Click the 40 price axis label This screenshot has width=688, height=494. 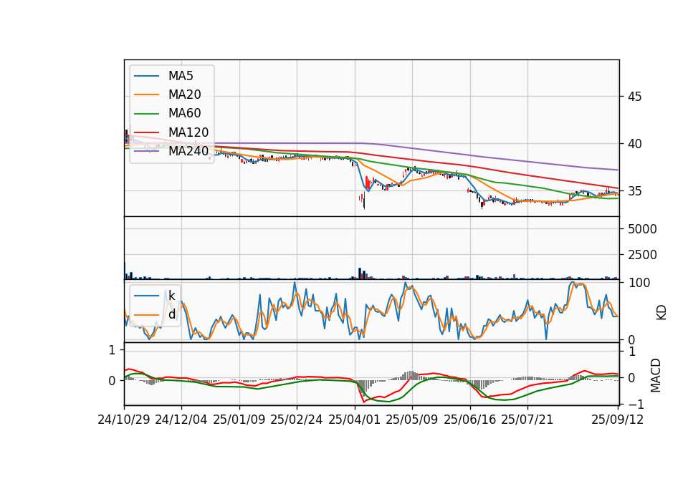634,144
